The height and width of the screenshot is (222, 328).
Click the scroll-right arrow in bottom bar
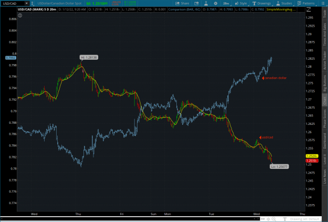pos(258,219)
